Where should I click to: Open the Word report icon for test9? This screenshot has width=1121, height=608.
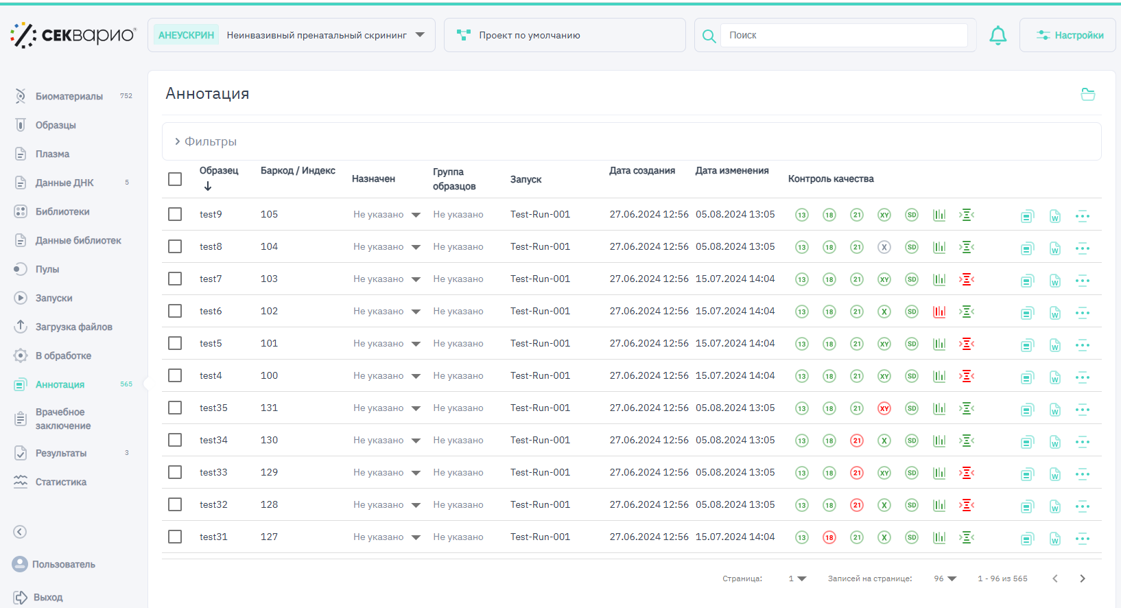pos(1054,217)
